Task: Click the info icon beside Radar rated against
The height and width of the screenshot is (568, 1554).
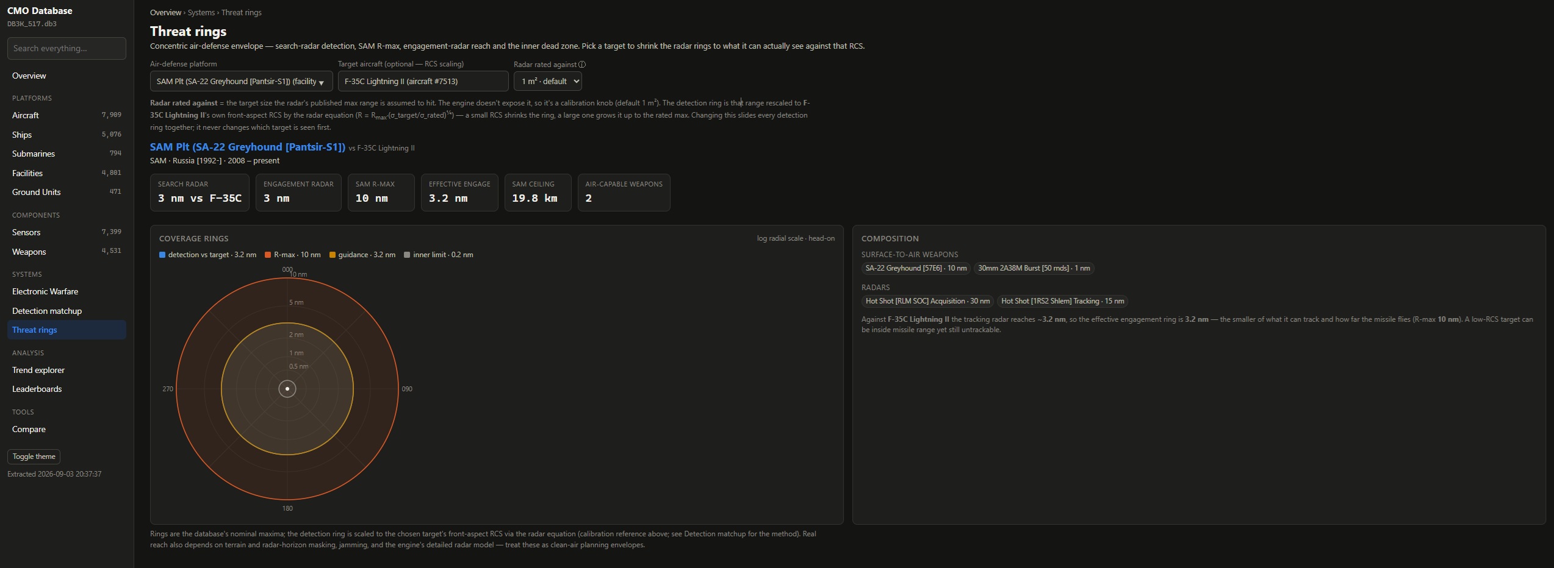Action: pyautogui.click(x=582, y=65)
